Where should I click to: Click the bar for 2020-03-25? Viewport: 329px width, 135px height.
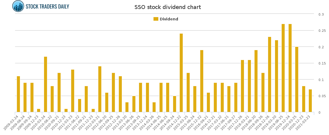(297, 79)
